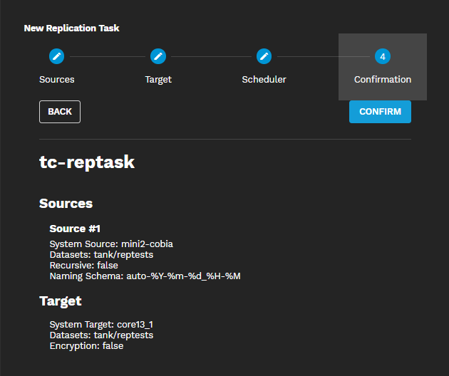Go to the Sources step label in stepper
Image resolution: width=449 pixels, height=376 pixels.
(x=57, y=79)
